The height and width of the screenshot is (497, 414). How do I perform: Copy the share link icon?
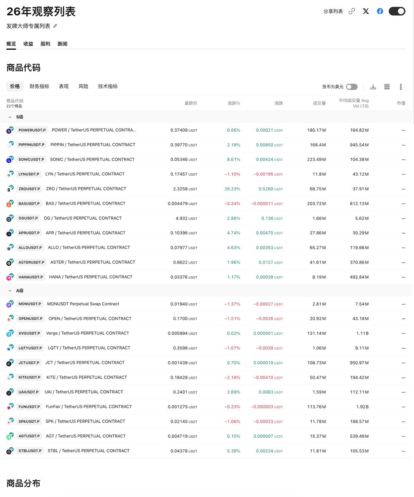[x=351, y=11]
